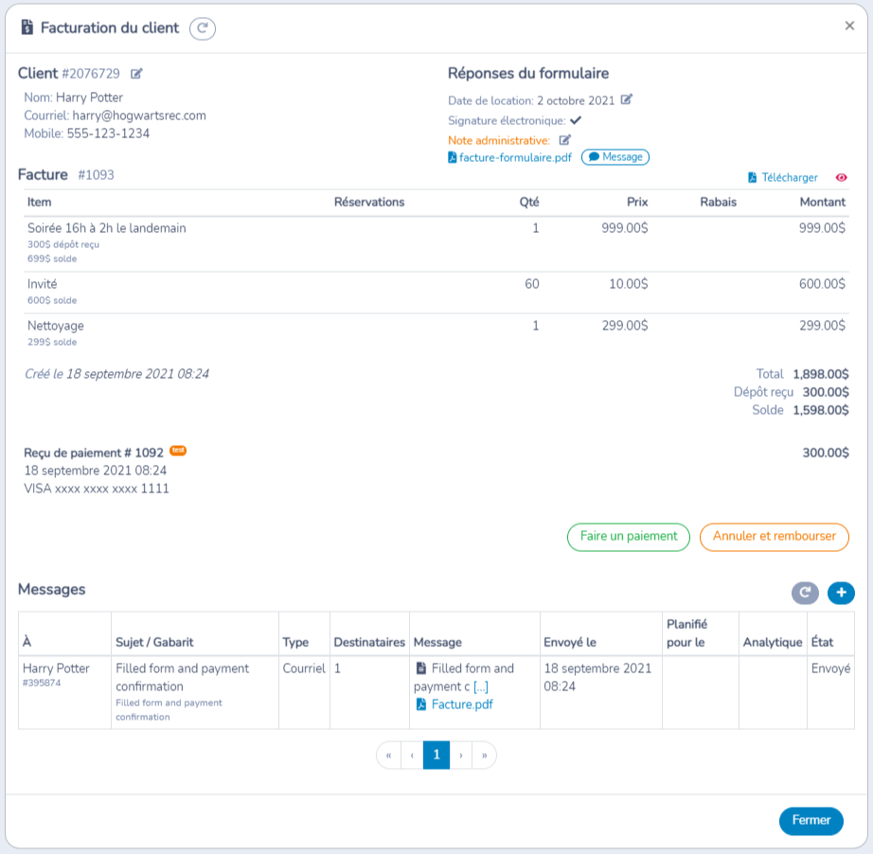Refresh the client billing dialog header

click(202, 28)
